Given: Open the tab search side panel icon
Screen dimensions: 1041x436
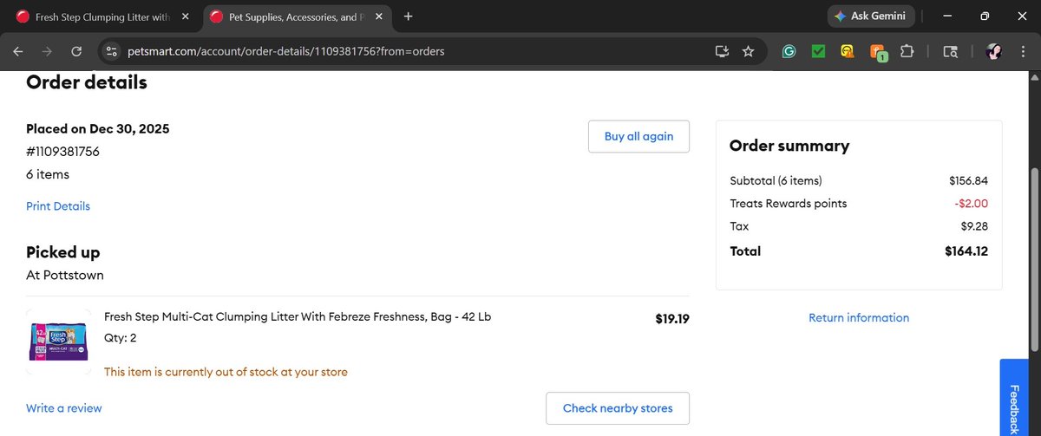Looking at the screenshot, I should (950, 51).
